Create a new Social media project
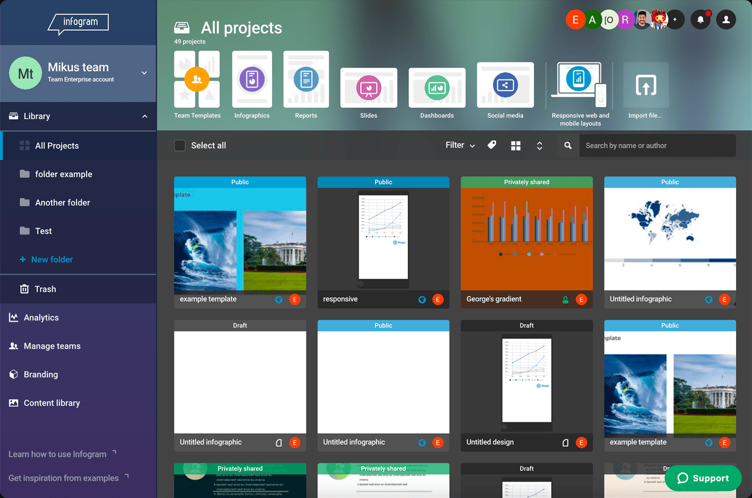This screenshot has width=752, height=498. tap(505, 85)
